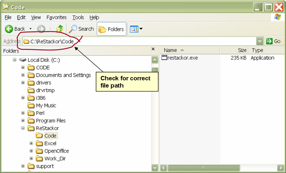Sort files by Type column header

pos(267,50)
